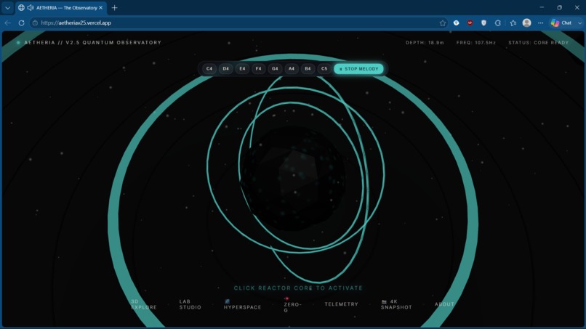Launch Hyperspace mode
Viewport: 586px width, 329px height.
click(242, 304)
